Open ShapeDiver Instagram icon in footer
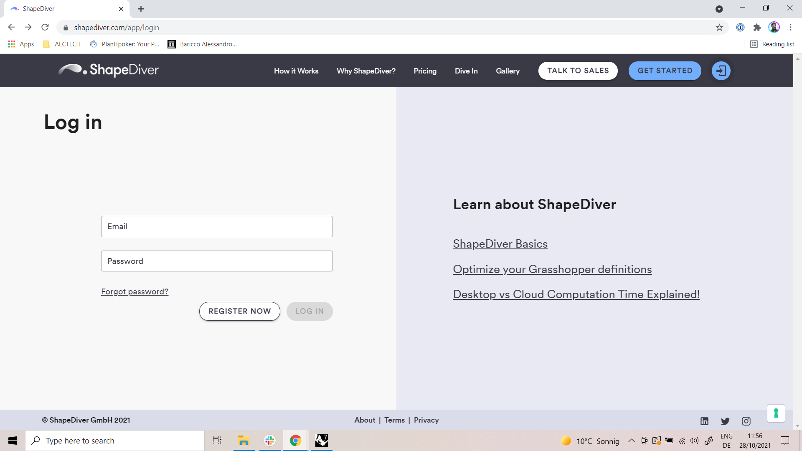 pyautogui.click(x=746, y=421)
